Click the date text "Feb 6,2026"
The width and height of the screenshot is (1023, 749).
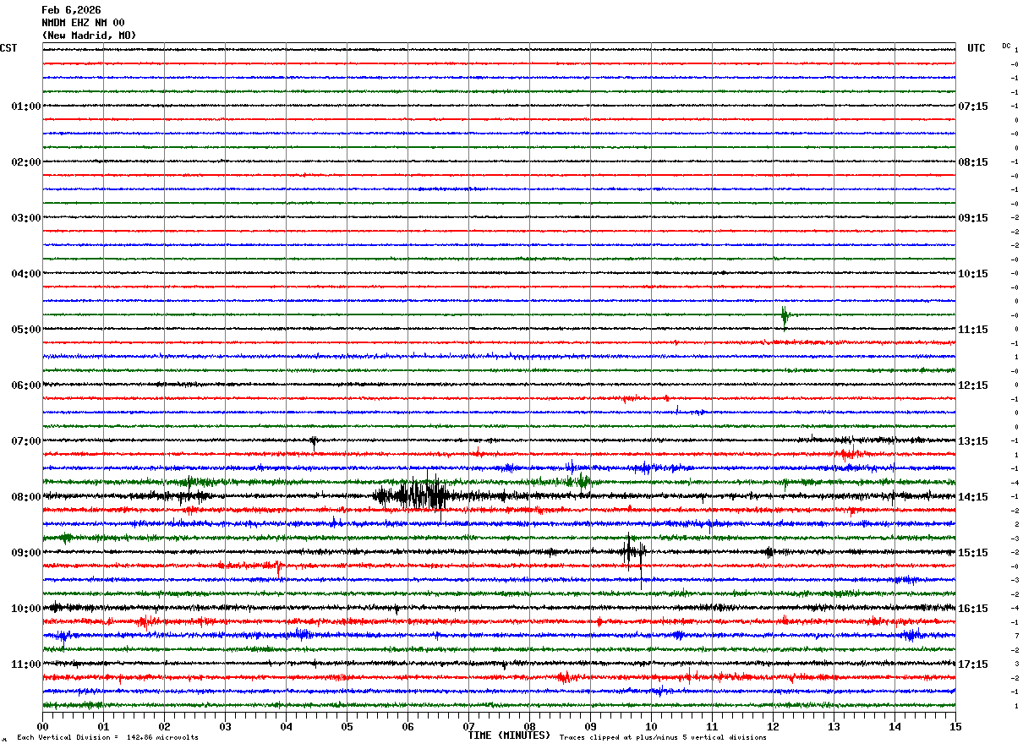pyautogui.click(x=71, y=10)
